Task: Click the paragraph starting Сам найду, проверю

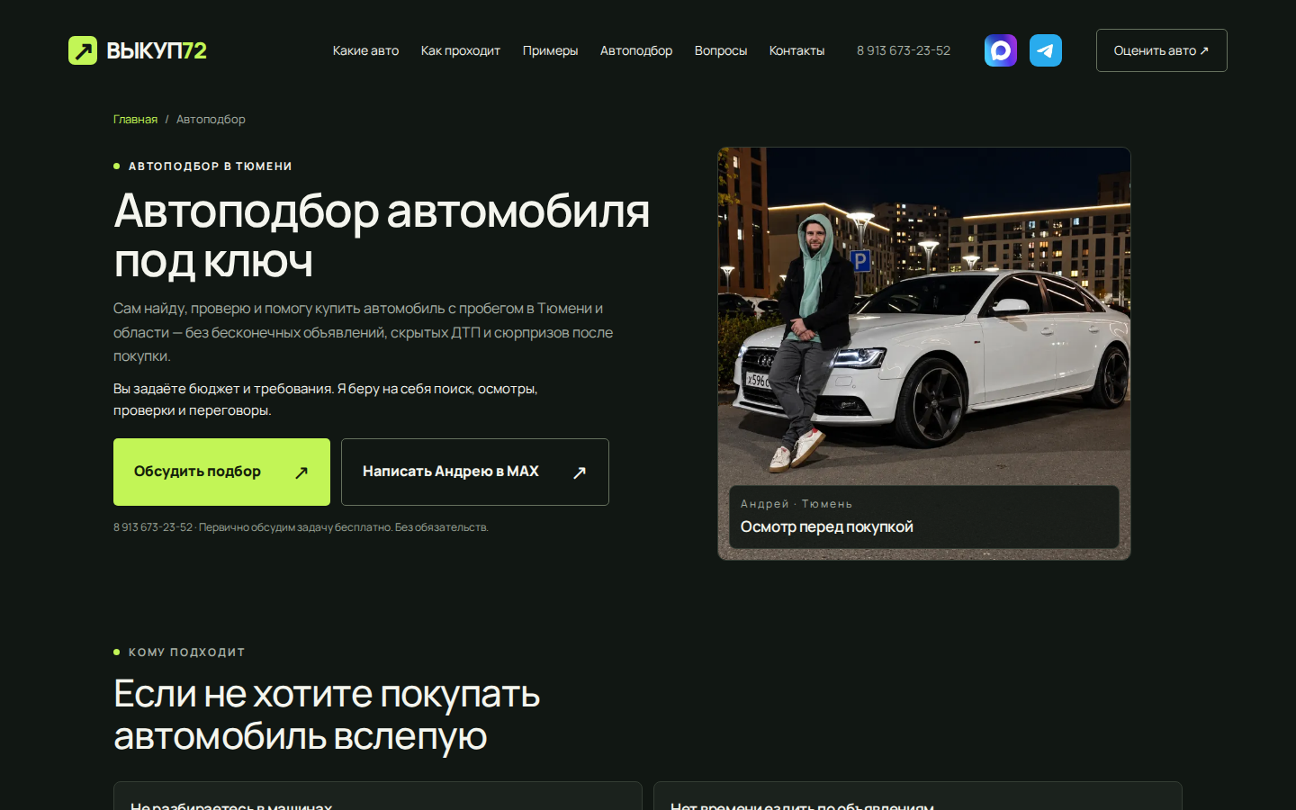Action: [x=363, y=332]
